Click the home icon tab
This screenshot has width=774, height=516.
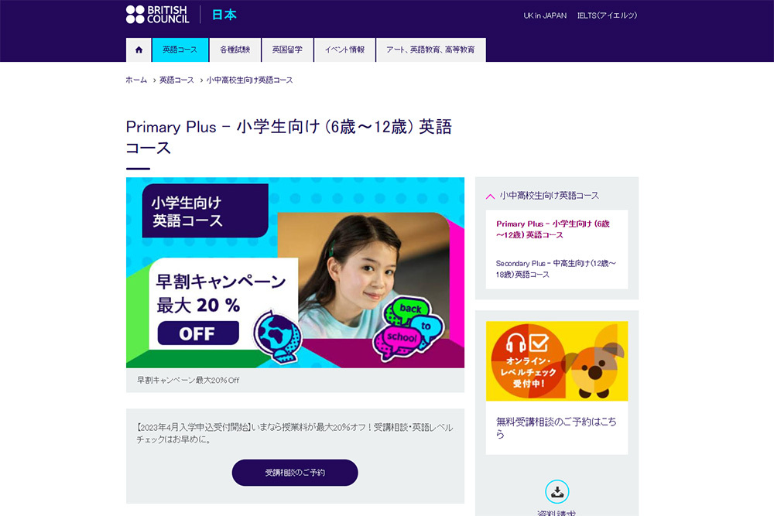(139, 50)
